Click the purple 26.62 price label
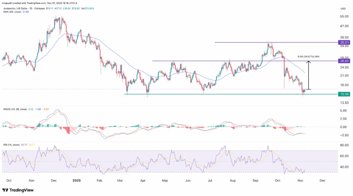The width and height of the screenshot is (353, 196). [x=344, y=61]
